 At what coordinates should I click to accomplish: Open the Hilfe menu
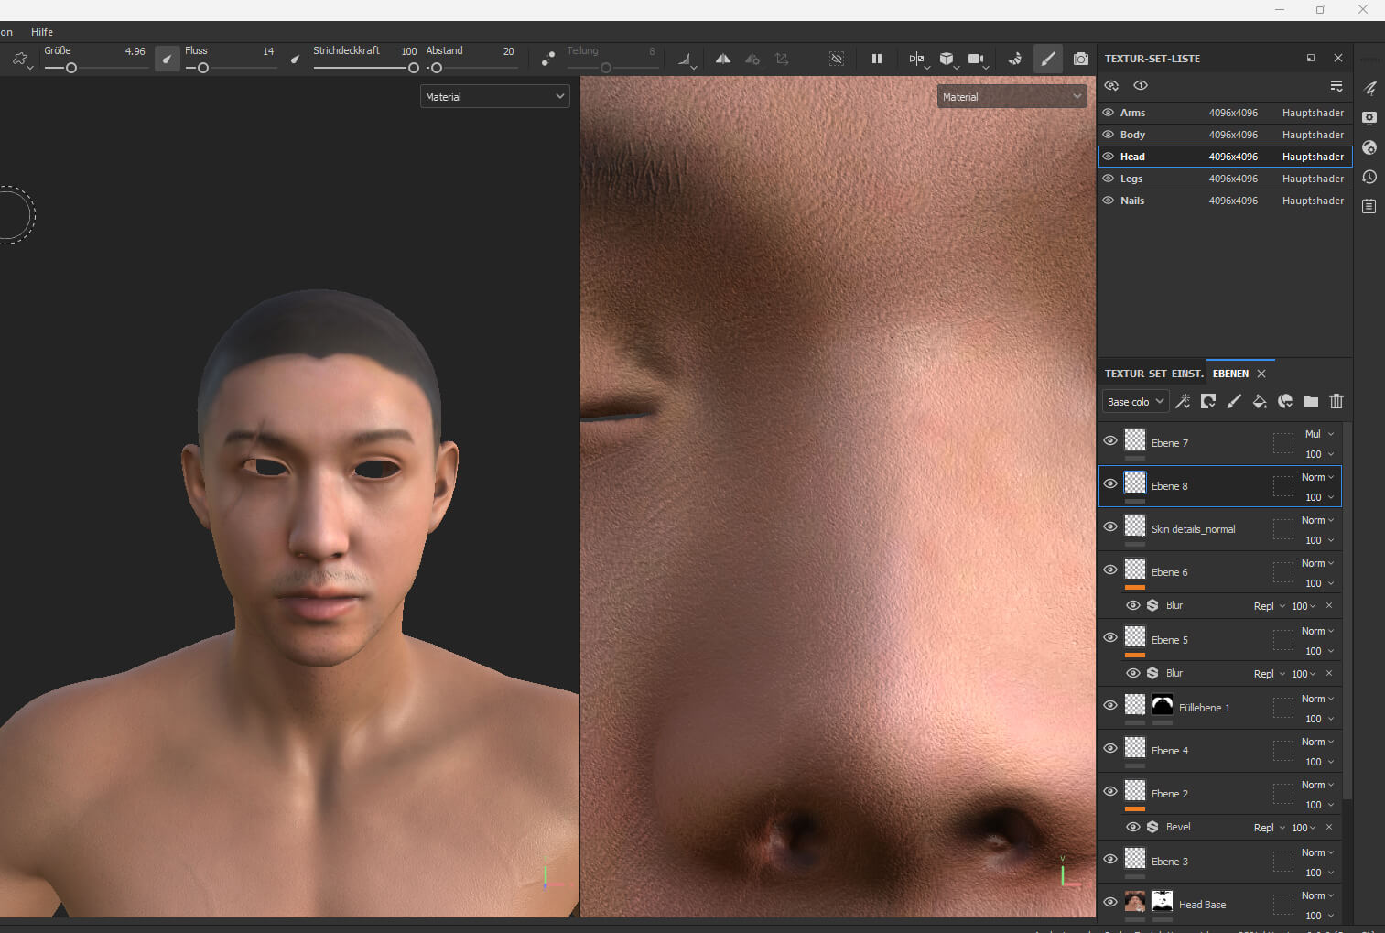(x=42, y=32)
